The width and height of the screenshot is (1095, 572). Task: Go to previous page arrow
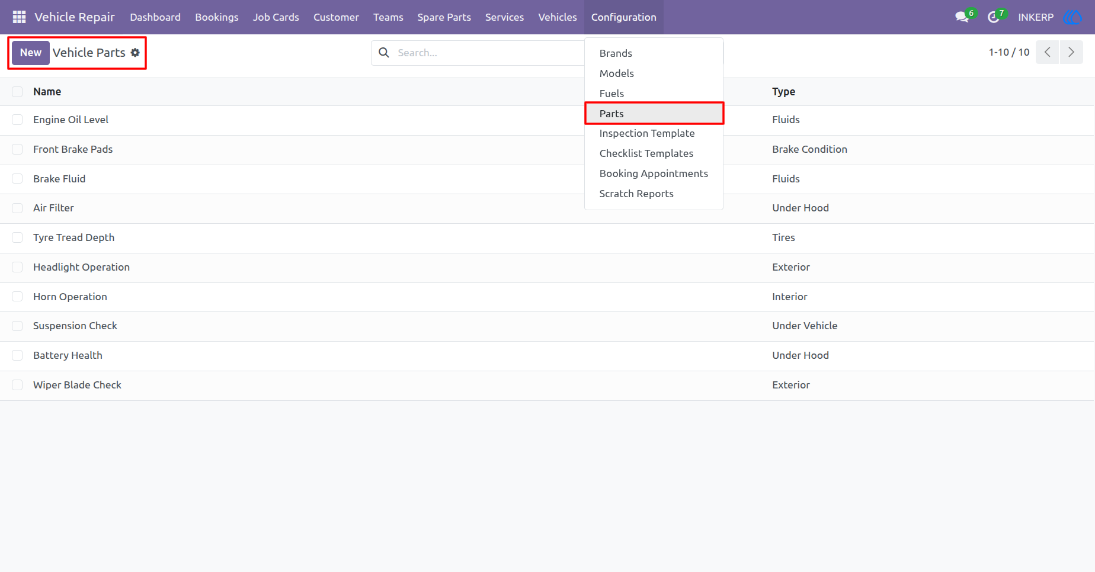pyautogui.click(x=1047, y=52)
